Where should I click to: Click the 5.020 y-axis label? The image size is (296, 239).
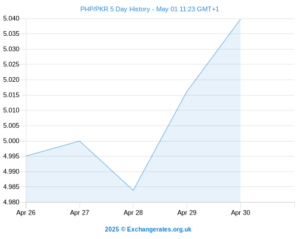click(11, 79)
